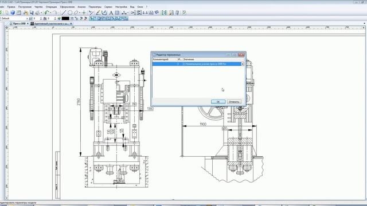Pick the black line color swatch
The image size is (367, 206).
coord(65,18)
